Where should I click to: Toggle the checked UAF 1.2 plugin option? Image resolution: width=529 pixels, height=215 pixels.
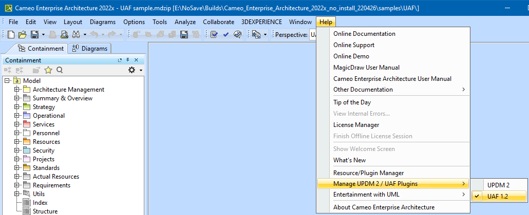[x=499, y=197]
